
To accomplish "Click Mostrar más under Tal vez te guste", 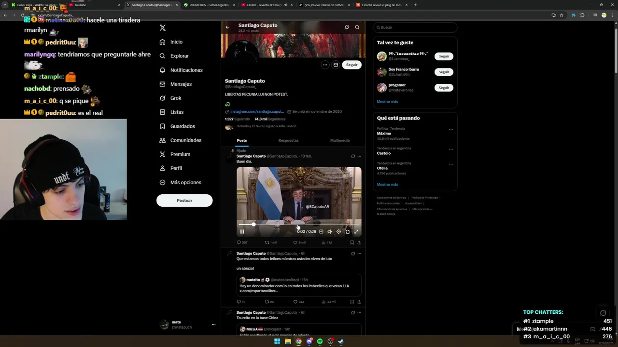I will [387, 102].
